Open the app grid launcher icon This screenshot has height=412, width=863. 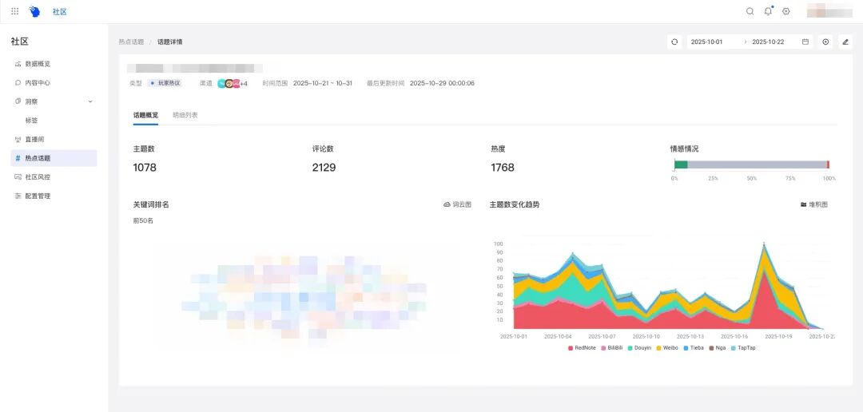(14, 11)
